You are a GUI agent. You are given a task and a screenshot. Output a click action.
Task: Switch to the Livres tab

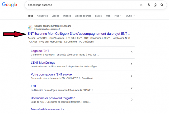tap(98, 16)
